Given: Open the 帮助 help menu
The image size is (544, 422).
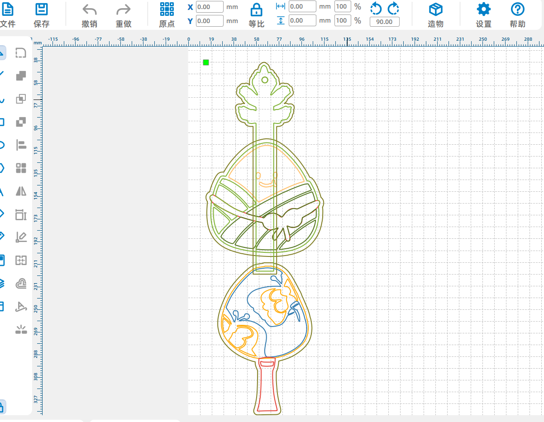Looking at the screenshot, I should 517,14.
